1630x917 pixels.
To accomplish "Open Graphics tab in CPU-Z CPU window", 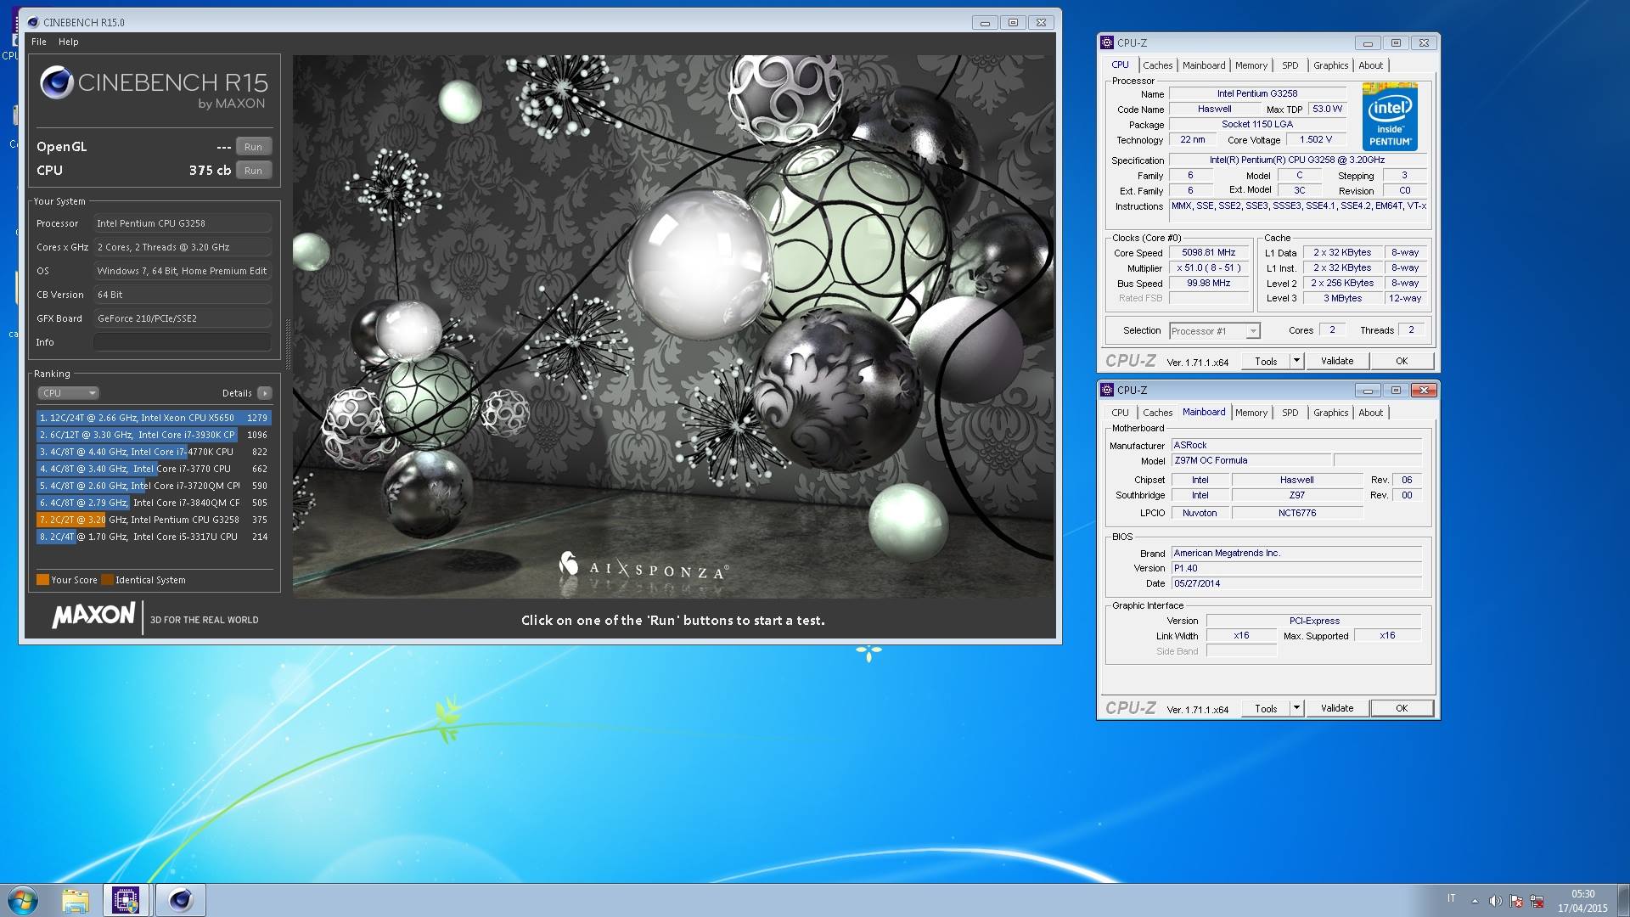I will [1330, 65].
